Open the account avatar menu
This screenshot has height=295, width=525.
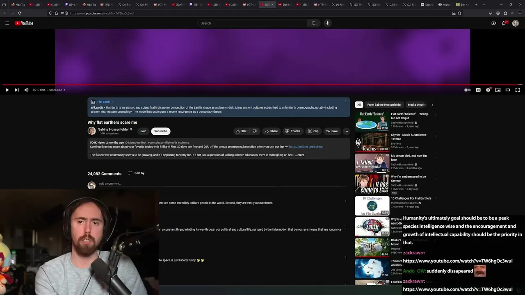(516, 23)
